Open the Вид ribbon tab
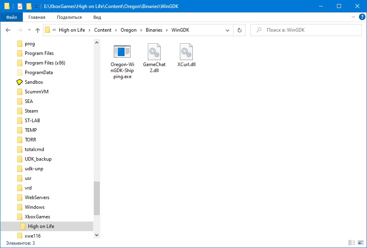The height and width of the screenshot is (248, 367). point(97,17)
